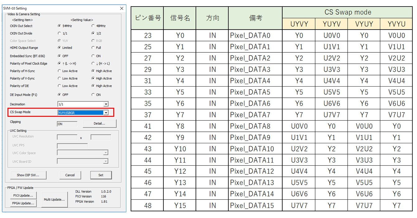Click the Clipping ON field
This screenshot has width=417, height=218.
pyautogui.click(x=67, y=124)
